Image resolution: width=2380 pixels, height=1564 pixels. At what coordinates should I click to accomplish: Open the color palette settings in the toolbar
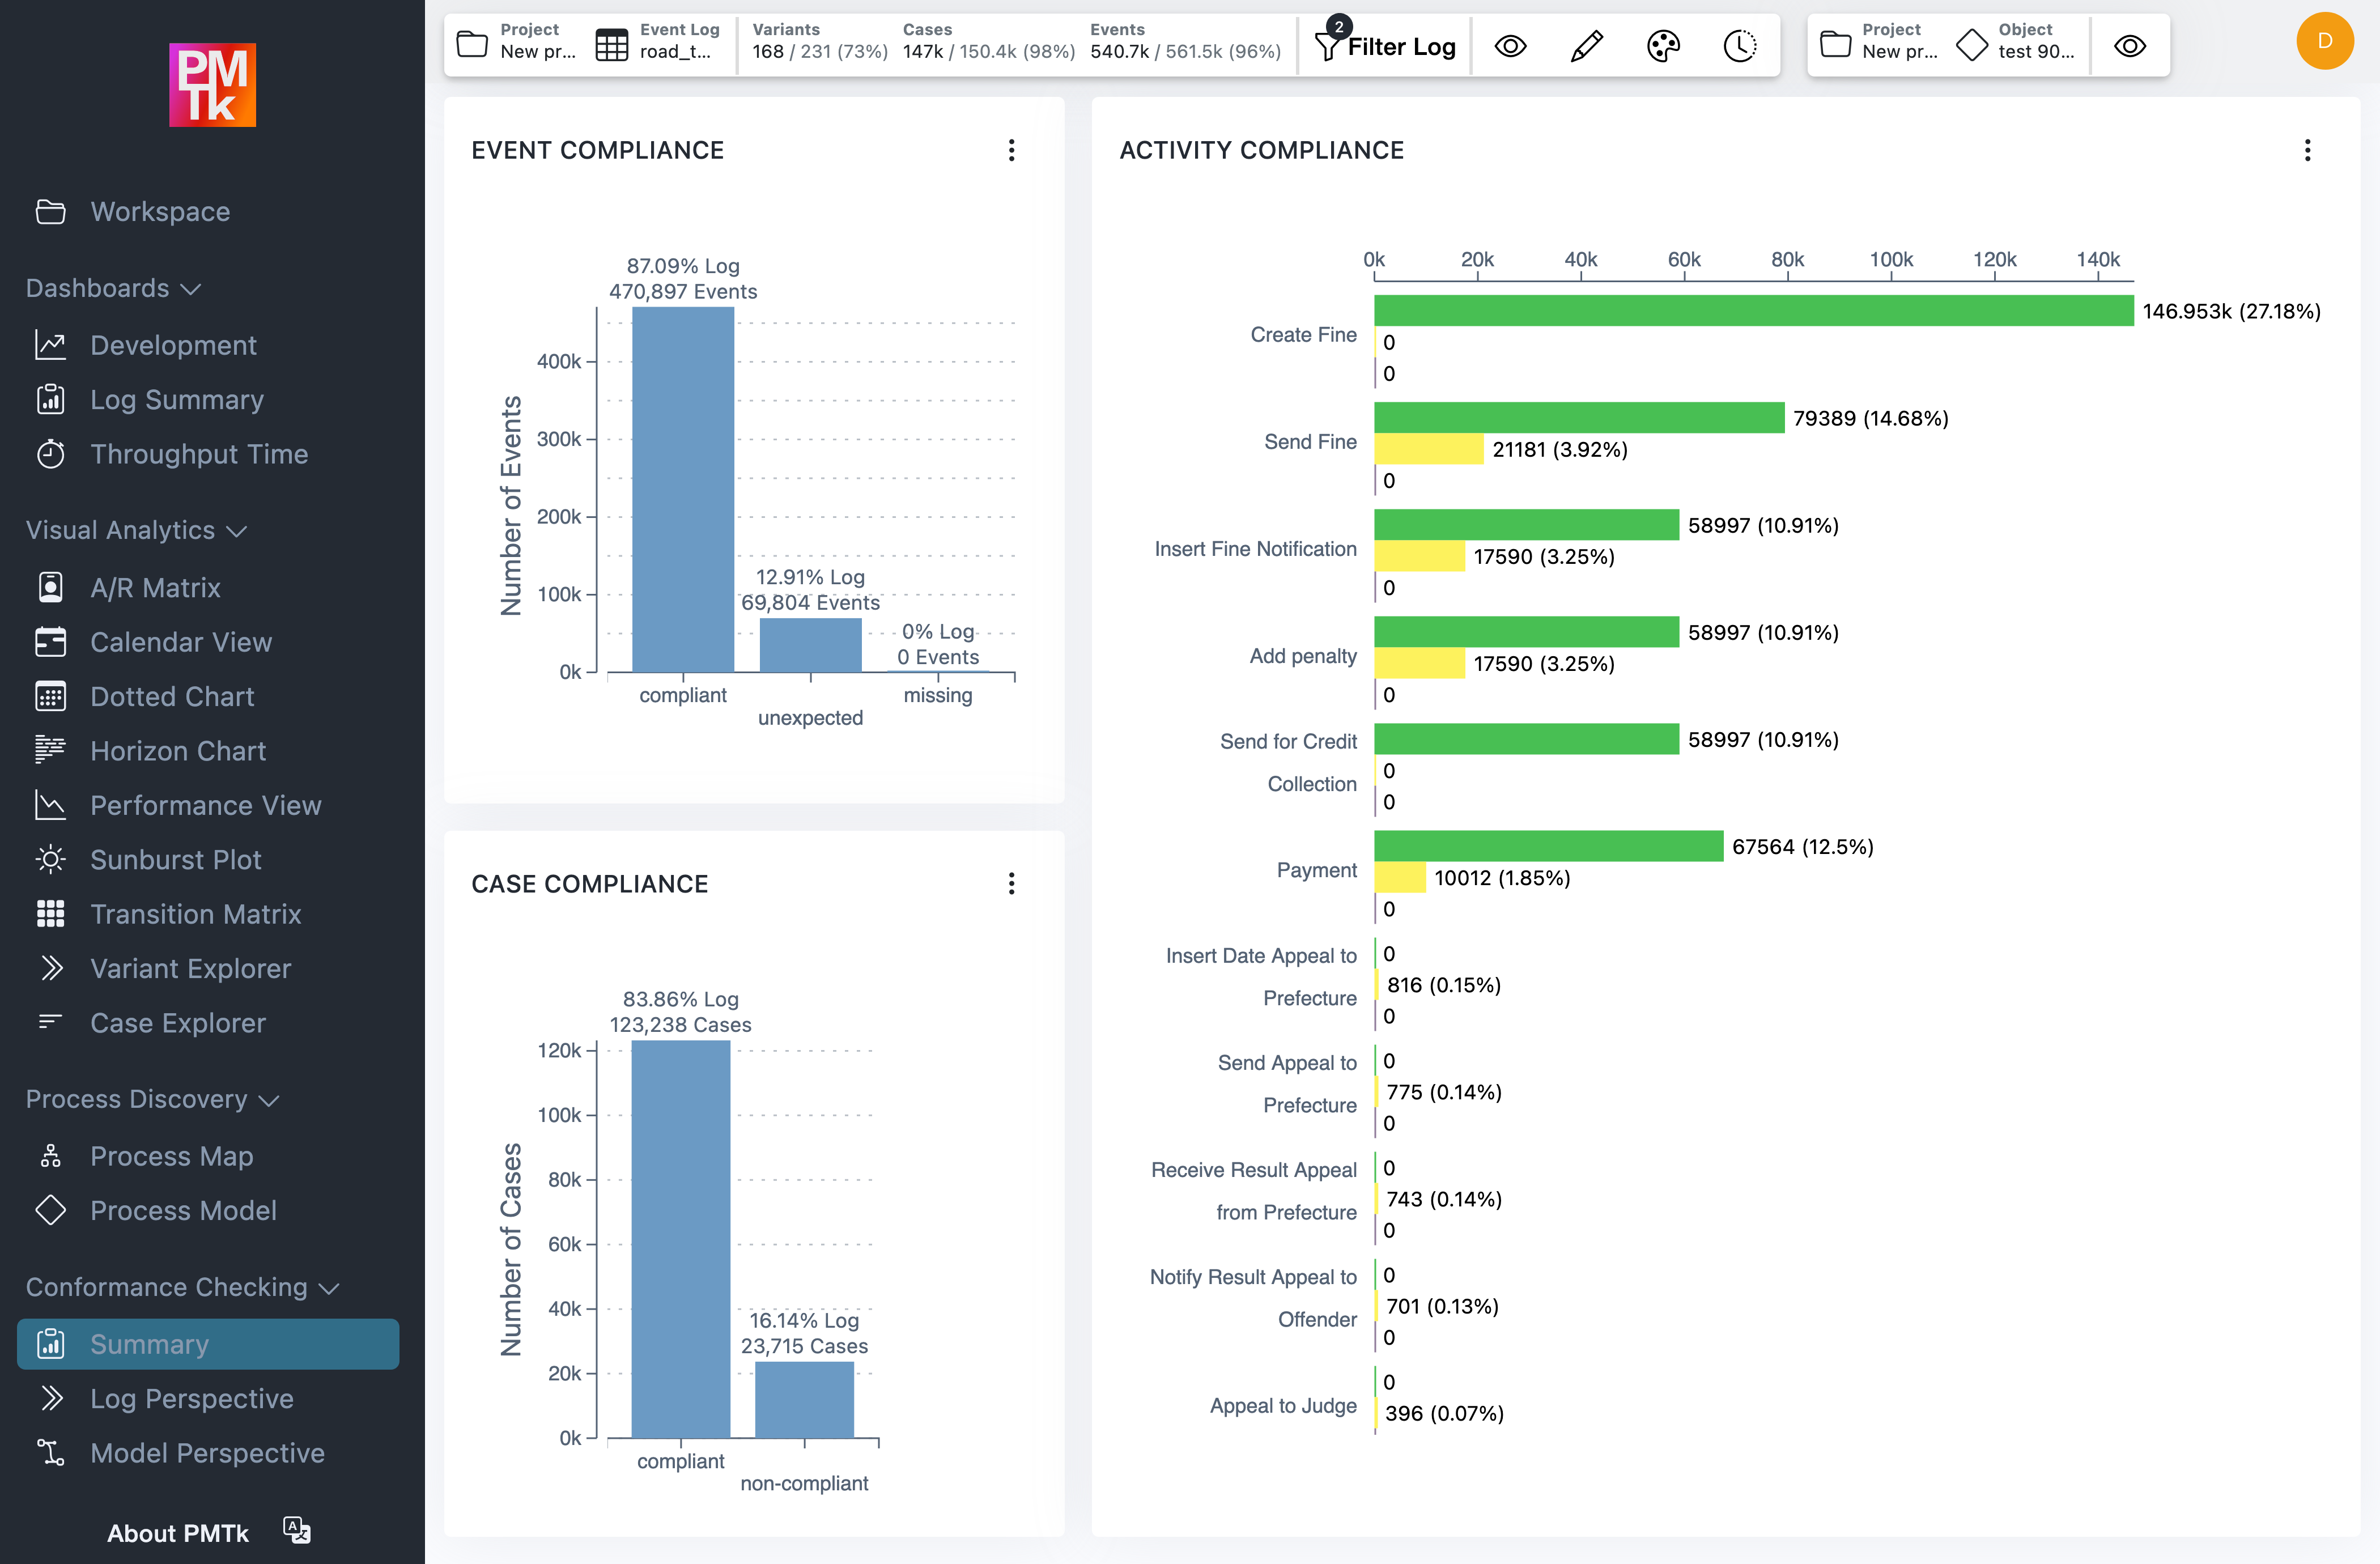point(1663,45)
